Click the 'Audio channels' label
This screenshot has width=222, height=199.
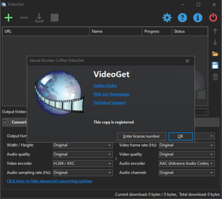pos(133,173)
